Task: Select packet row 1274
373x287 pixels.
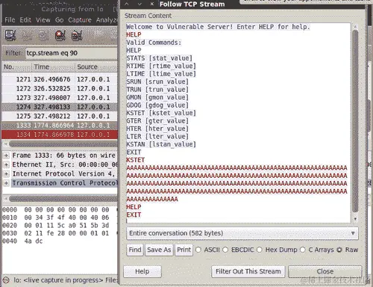Action: pos(60,107)
